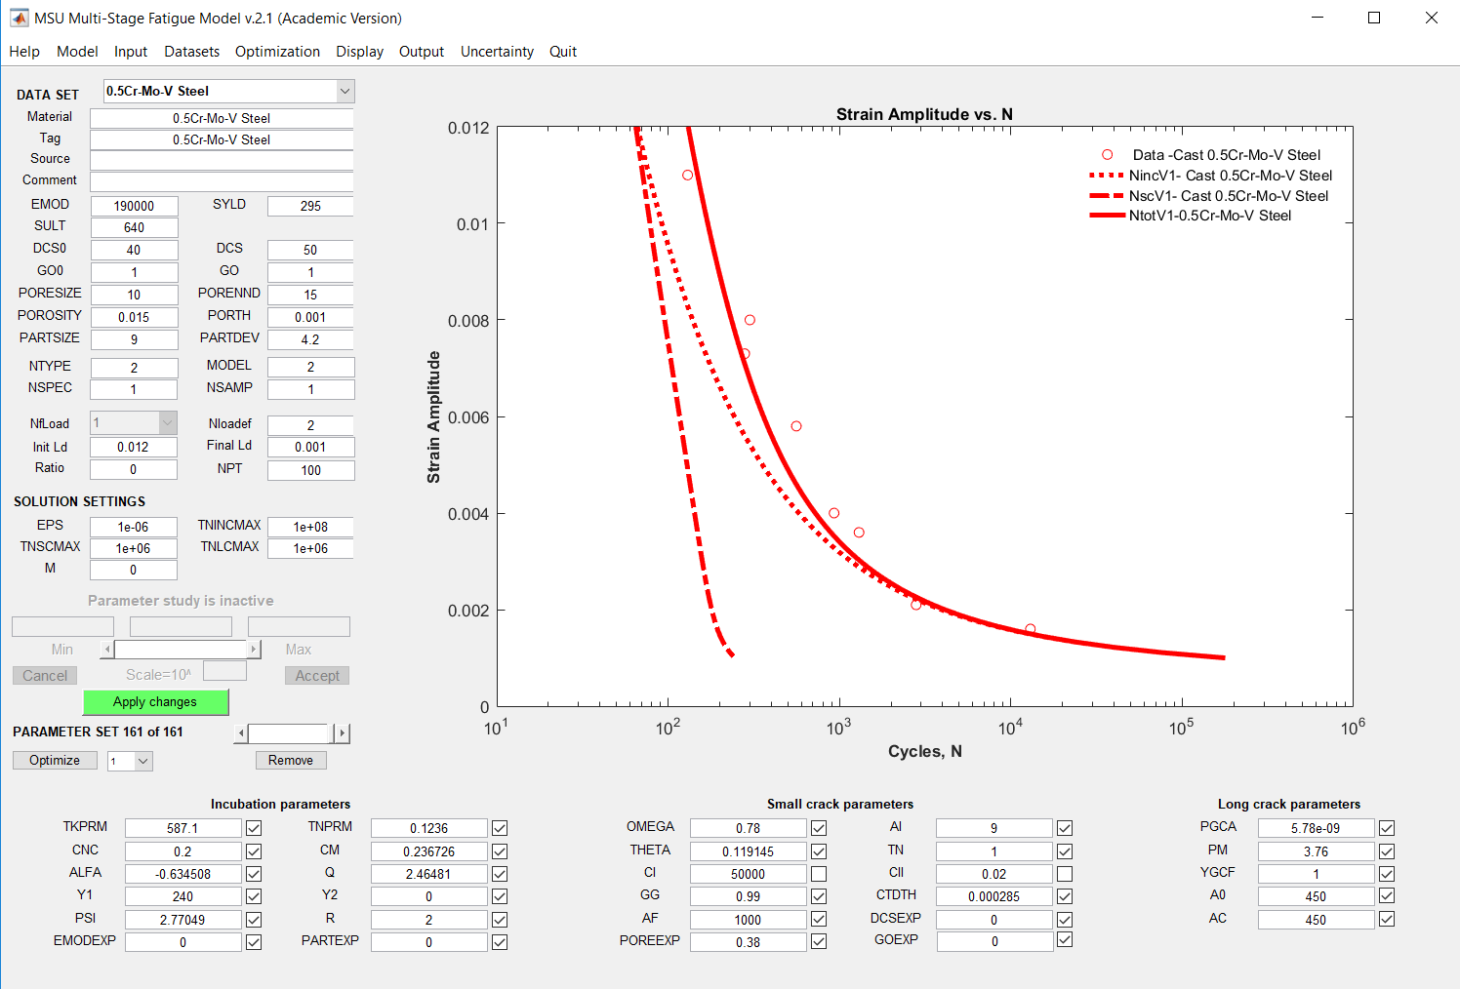Click the EMOD input field
Viewport: 1460px width, 989px height.
(134, 206)
